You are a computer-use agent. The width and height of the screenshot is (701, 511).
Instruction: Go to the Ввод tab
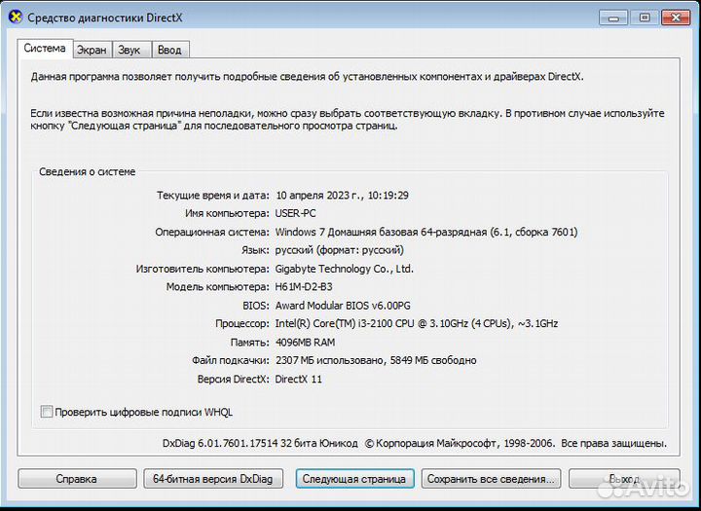168,50
